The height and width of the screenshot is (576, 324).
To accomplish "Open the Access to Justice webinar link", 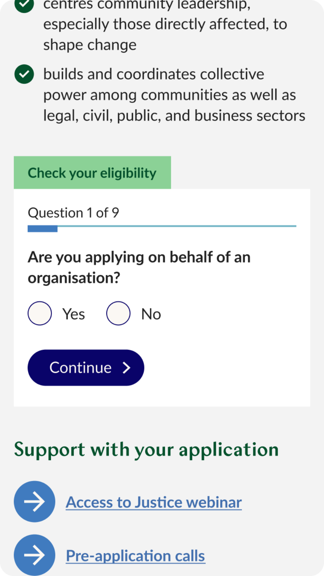I will 154,502.
